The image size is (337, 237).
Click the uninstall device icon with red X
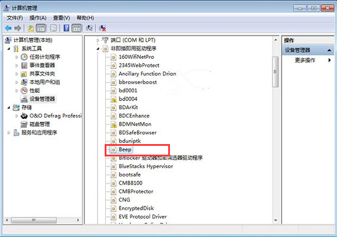[102, 28]
